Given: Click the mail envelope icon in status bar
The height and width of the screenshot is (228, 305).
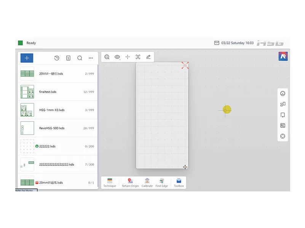Looking at the screenshot, I should [x=217, y=43].
